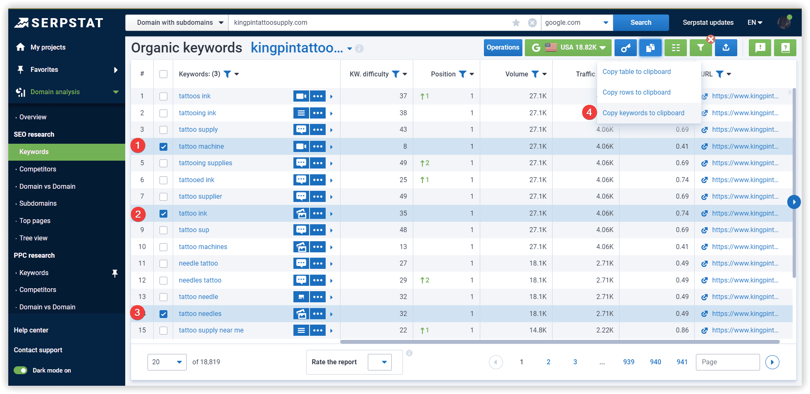Screen dimensions: 810x394
Task: Select Copy rows to clipboard menu option
Action: point(636,92)
